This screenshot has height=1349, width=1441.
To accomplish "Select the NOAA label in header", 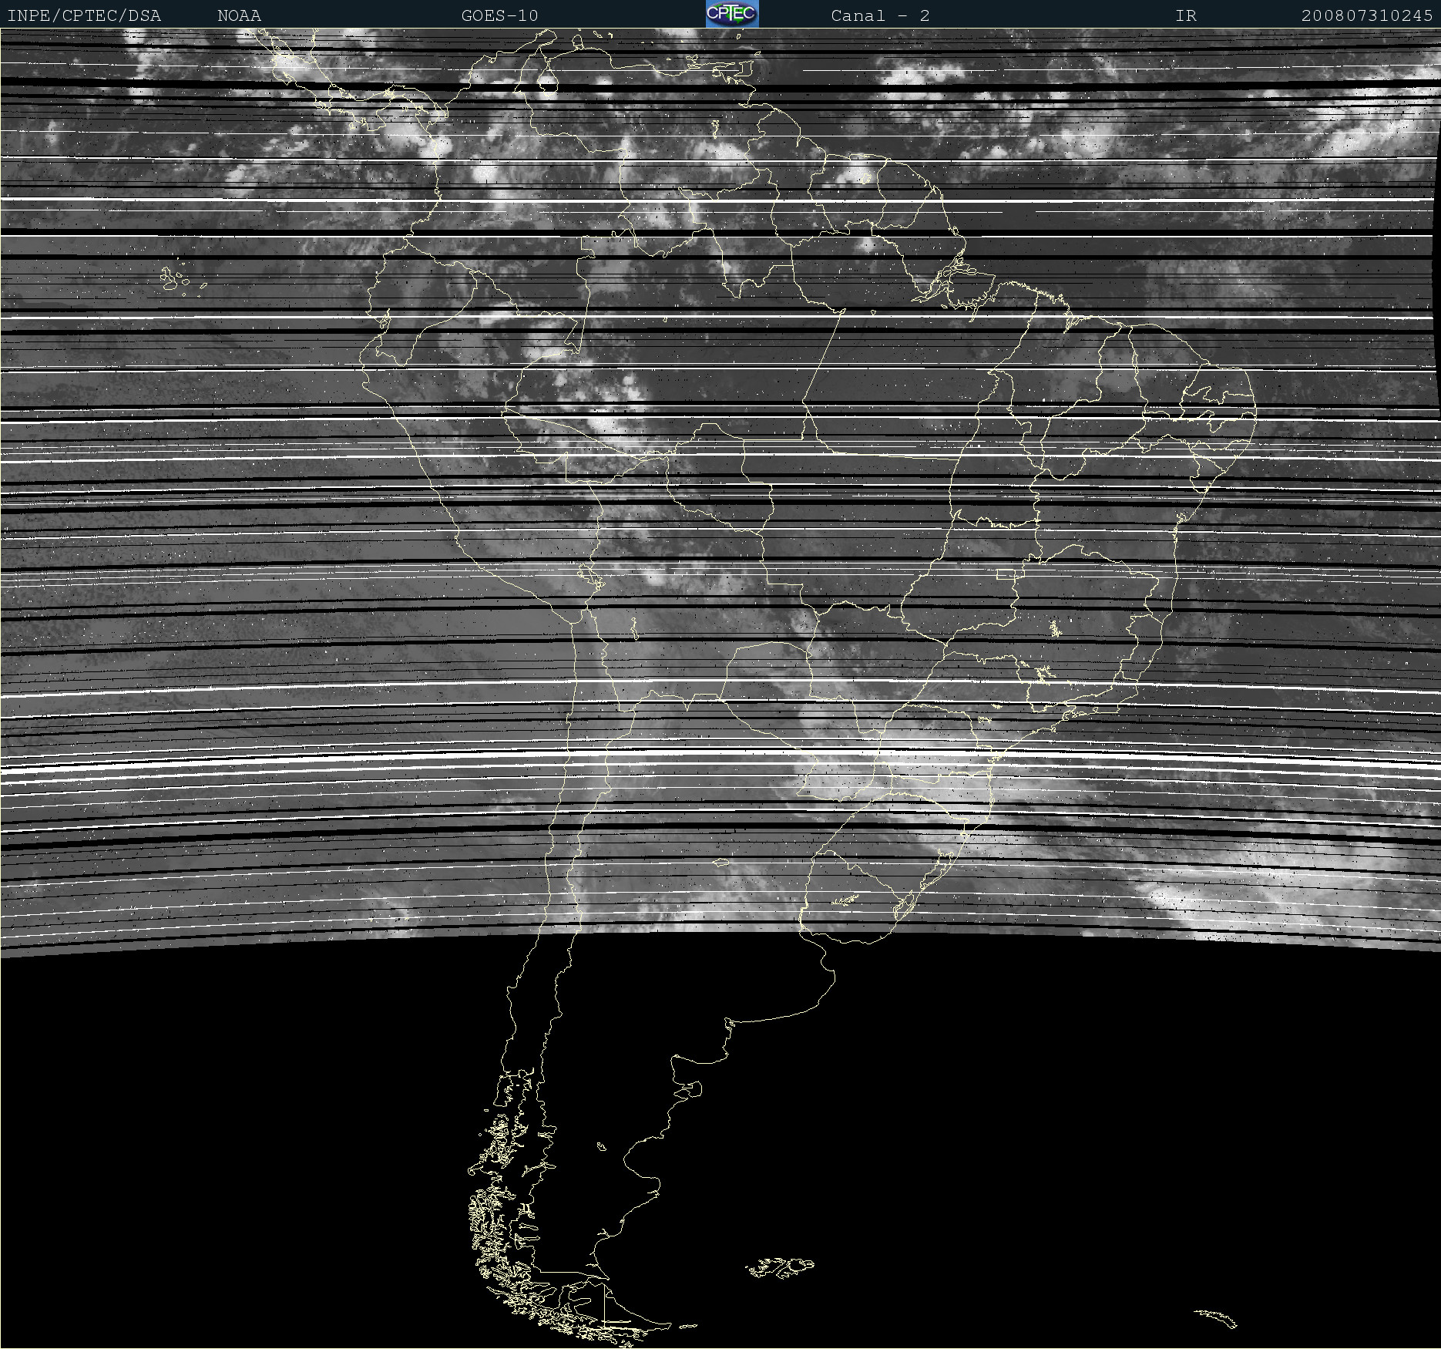I will pyautogui.click(x=240, y=15).
